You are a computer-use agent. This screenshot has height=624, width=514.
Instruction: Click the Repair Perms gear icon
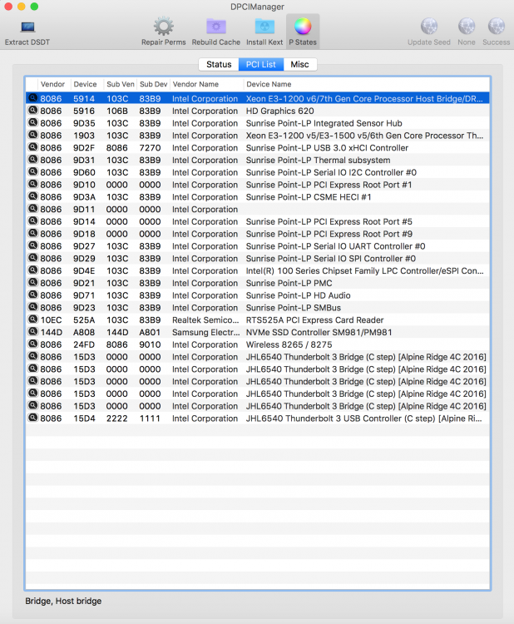(x=164, y=27)
